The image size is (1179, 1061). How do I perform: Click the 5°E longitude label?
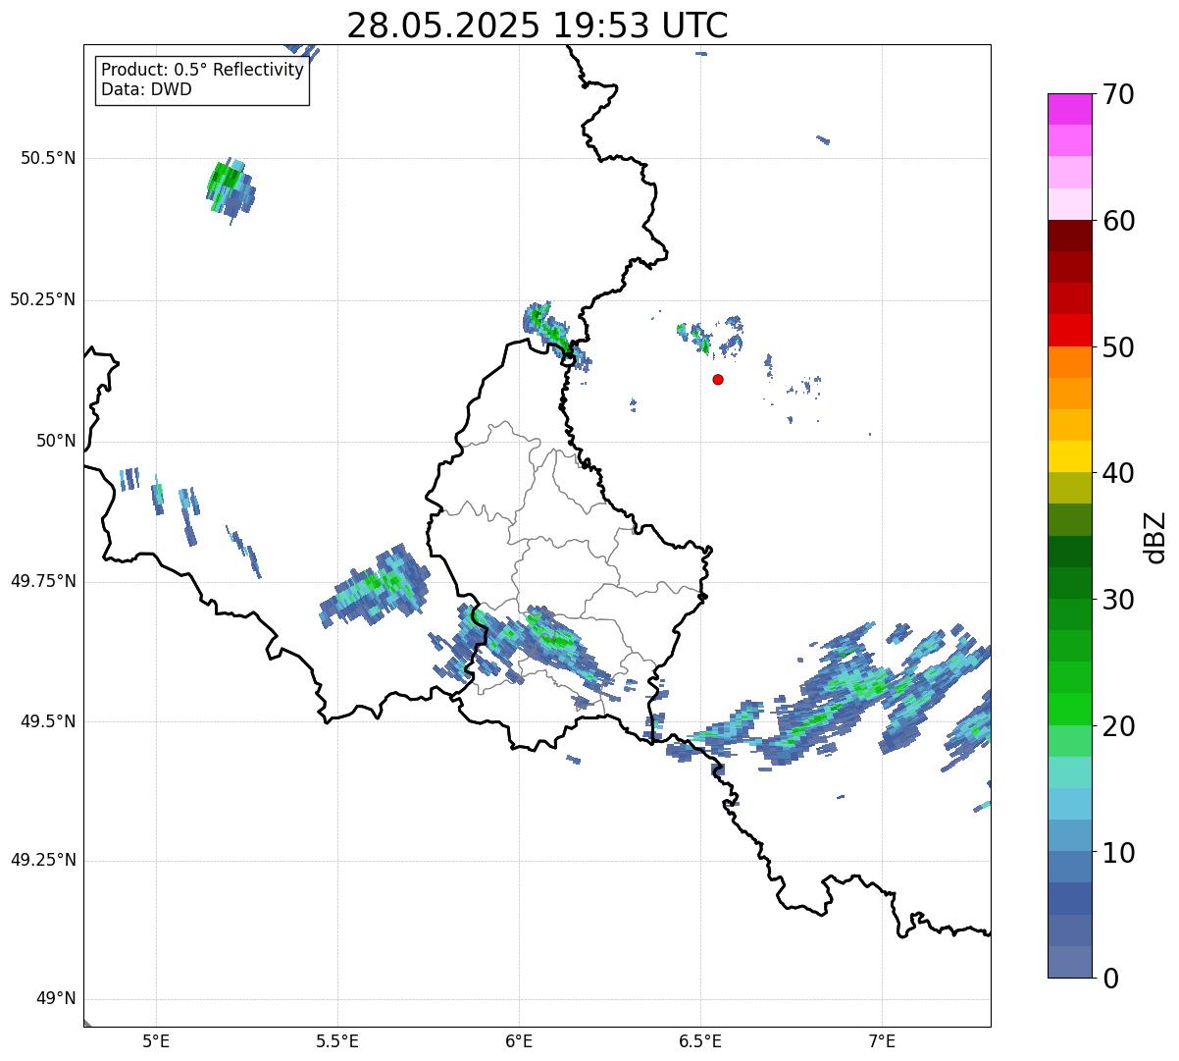pos(157,1041)
